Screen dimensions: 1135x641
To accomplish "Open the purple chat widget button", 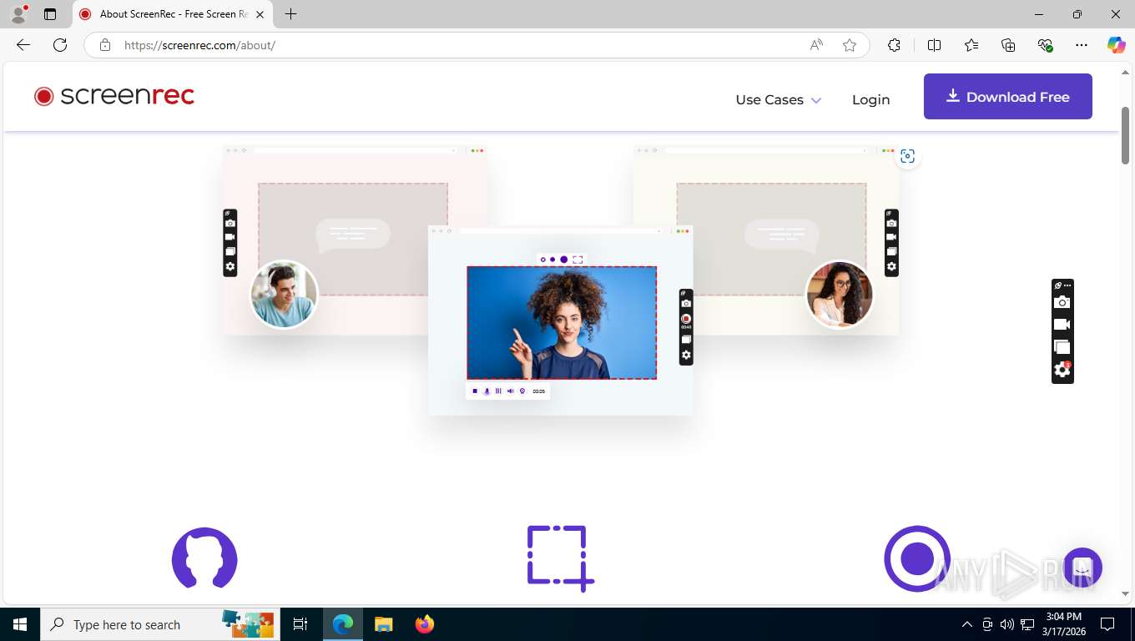I will pos(1082,568).
